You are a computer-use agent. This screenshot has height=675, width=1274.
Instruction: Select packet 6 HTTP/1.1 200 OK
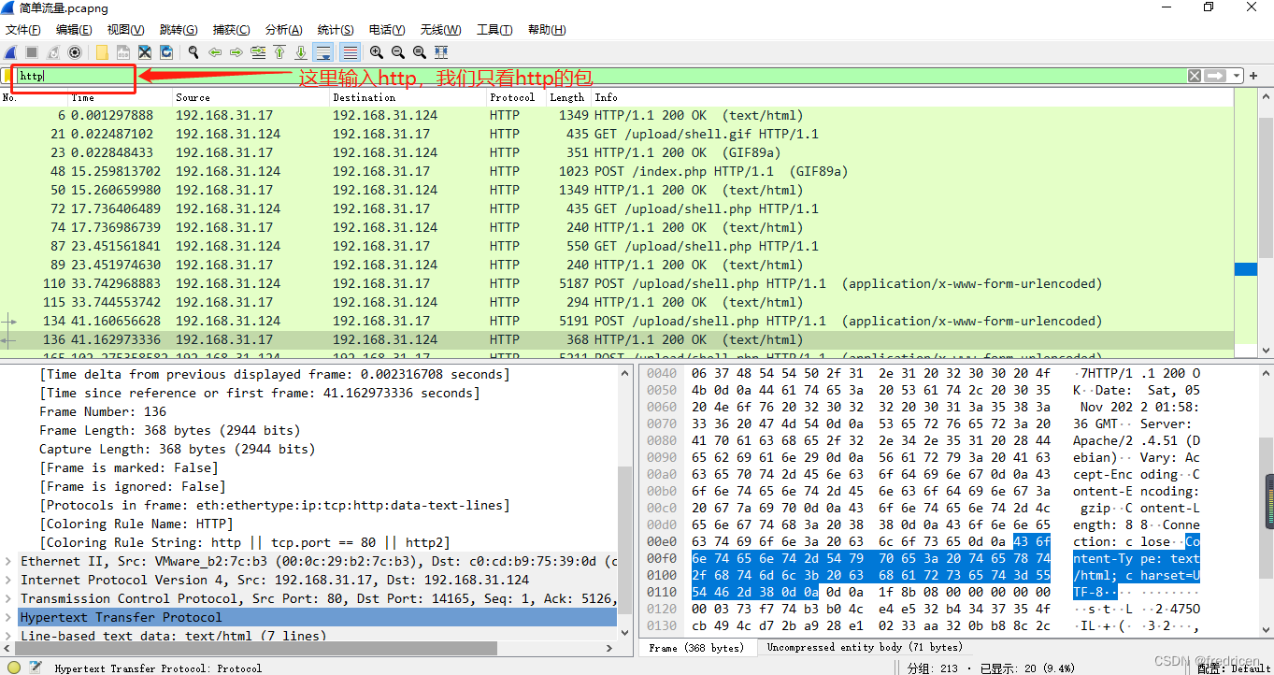(x=616, y=115)
